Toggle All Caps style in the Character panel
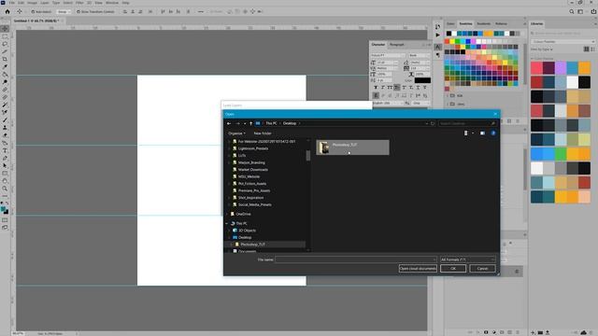Image resolution: width=598 pixels, height=336 pixels. pos(390,87)
